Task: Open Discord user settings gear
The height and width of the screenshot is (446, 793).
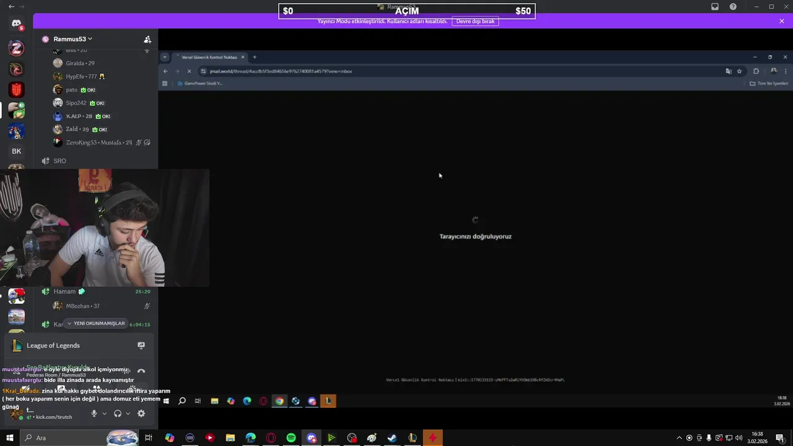Action: pyautogui.click(x=141, y=414)
